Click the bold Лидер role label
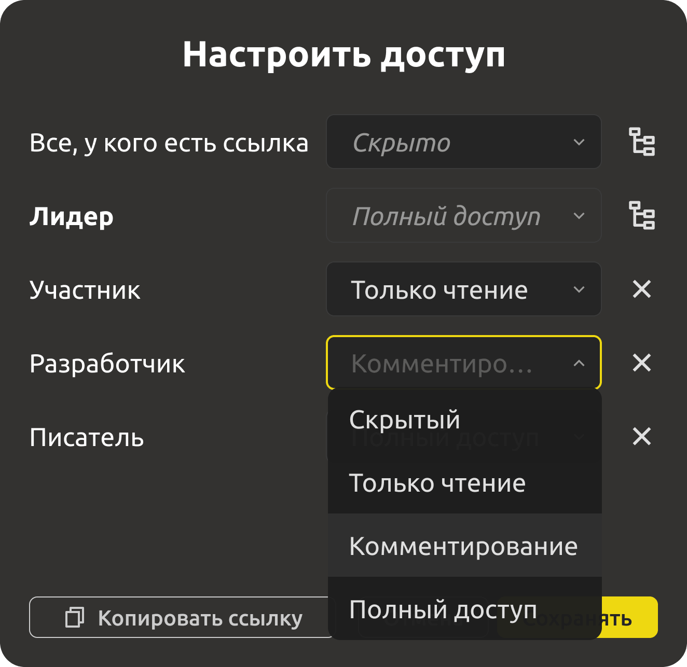Viewport: 687px width, 667px height. [x=71, y=216]
